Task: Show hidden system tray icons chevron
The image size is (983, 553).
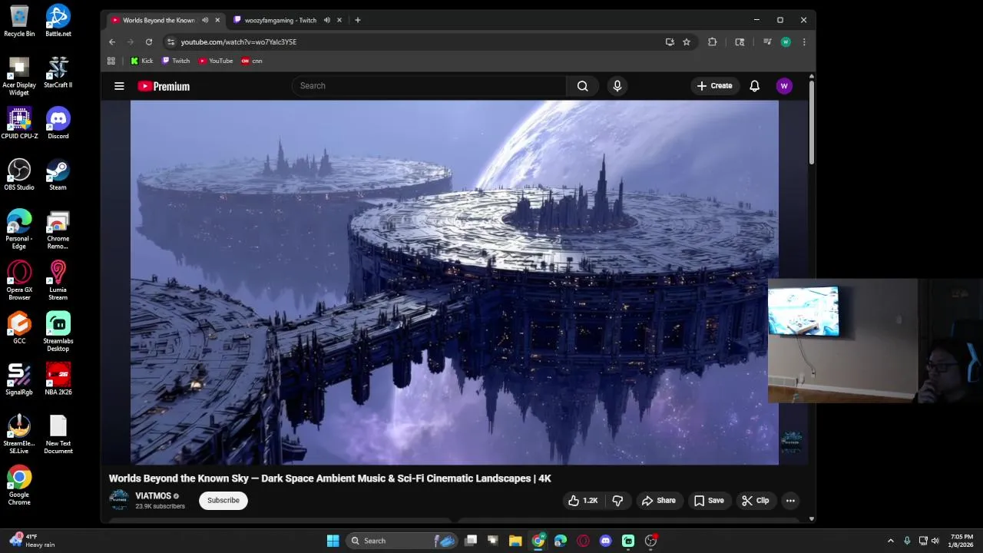Action: pyautogui.click(x=891, y=541)
